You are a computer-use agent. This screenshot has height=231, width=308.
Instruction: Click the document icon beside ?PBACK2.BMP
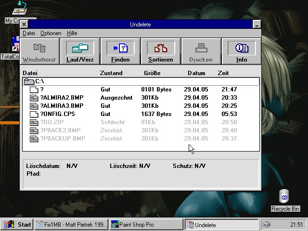(34, 130)
